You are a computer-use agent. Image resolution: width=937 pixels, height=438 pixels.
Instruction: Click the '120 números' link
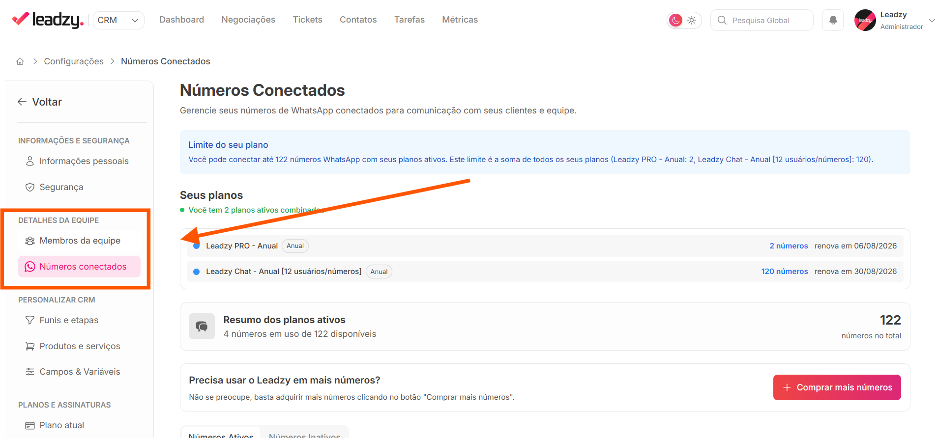point(785,272)
